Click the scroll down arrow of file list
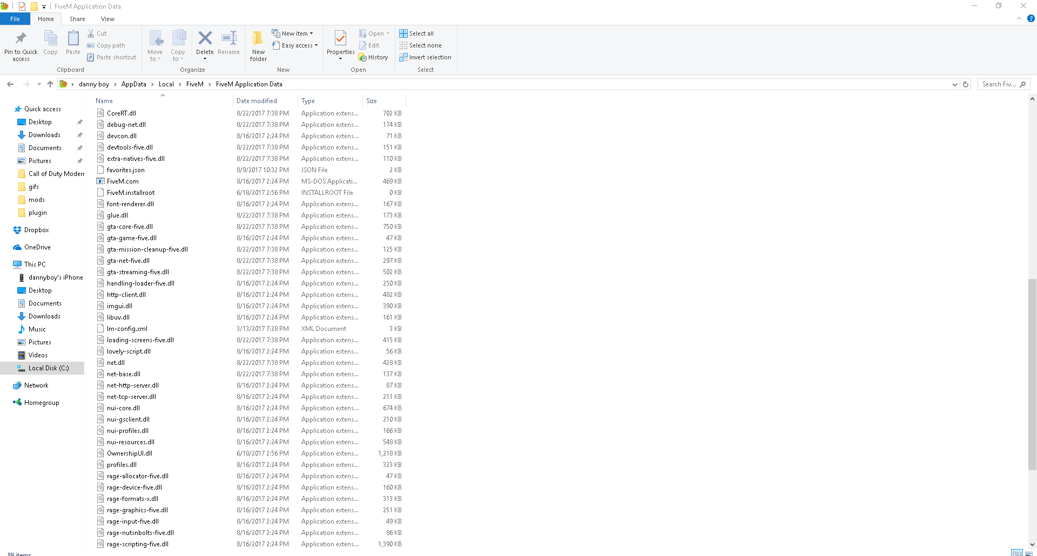The height and width of the screenshot is (556, 1037). [x=1032, y=545]
